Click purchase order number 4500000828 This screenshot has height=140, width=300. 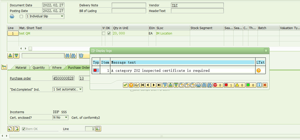63,78
